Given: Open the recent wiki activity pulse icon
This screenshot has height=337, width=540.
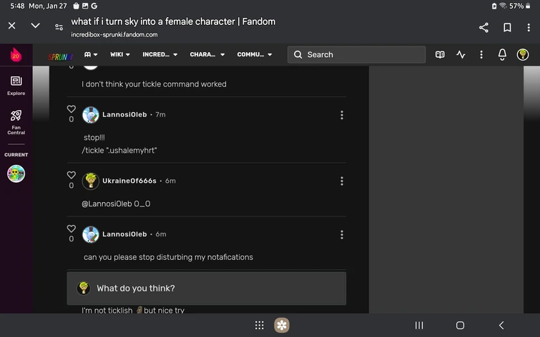Looking at the screenshot, I should (461, 55).
